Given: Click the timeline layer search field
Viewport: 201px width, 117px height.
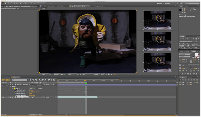Looking at the screenshot, I should pyautogui.click(x=20, y=80).
